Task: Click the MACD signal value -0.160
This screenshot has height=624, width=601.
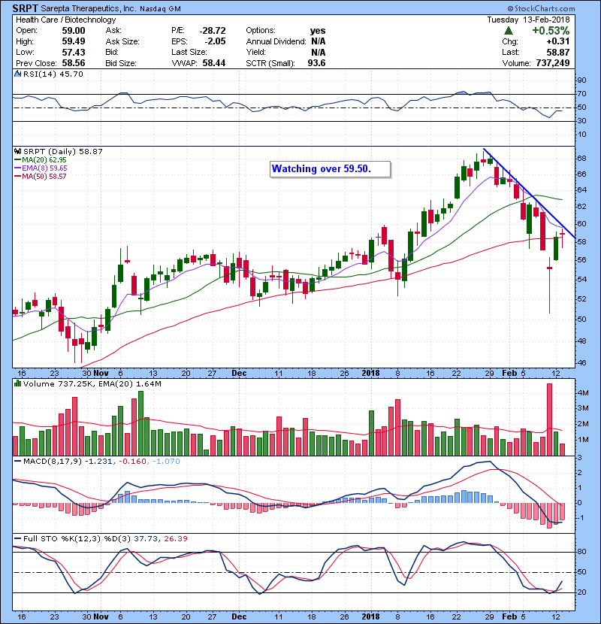Action: tap(132, 462)
